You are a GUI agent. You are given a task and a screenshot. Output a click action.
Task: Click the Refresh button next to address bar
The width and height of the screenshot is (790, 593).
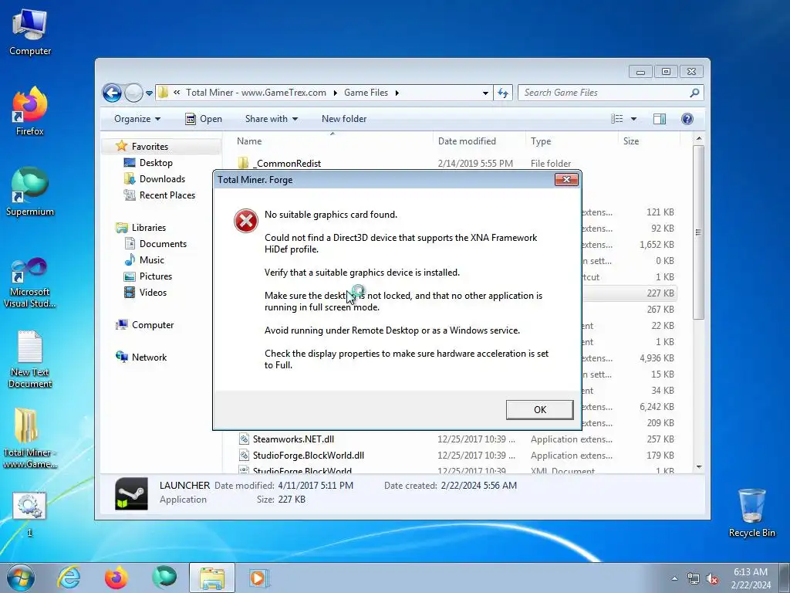(x=503, y=93)
